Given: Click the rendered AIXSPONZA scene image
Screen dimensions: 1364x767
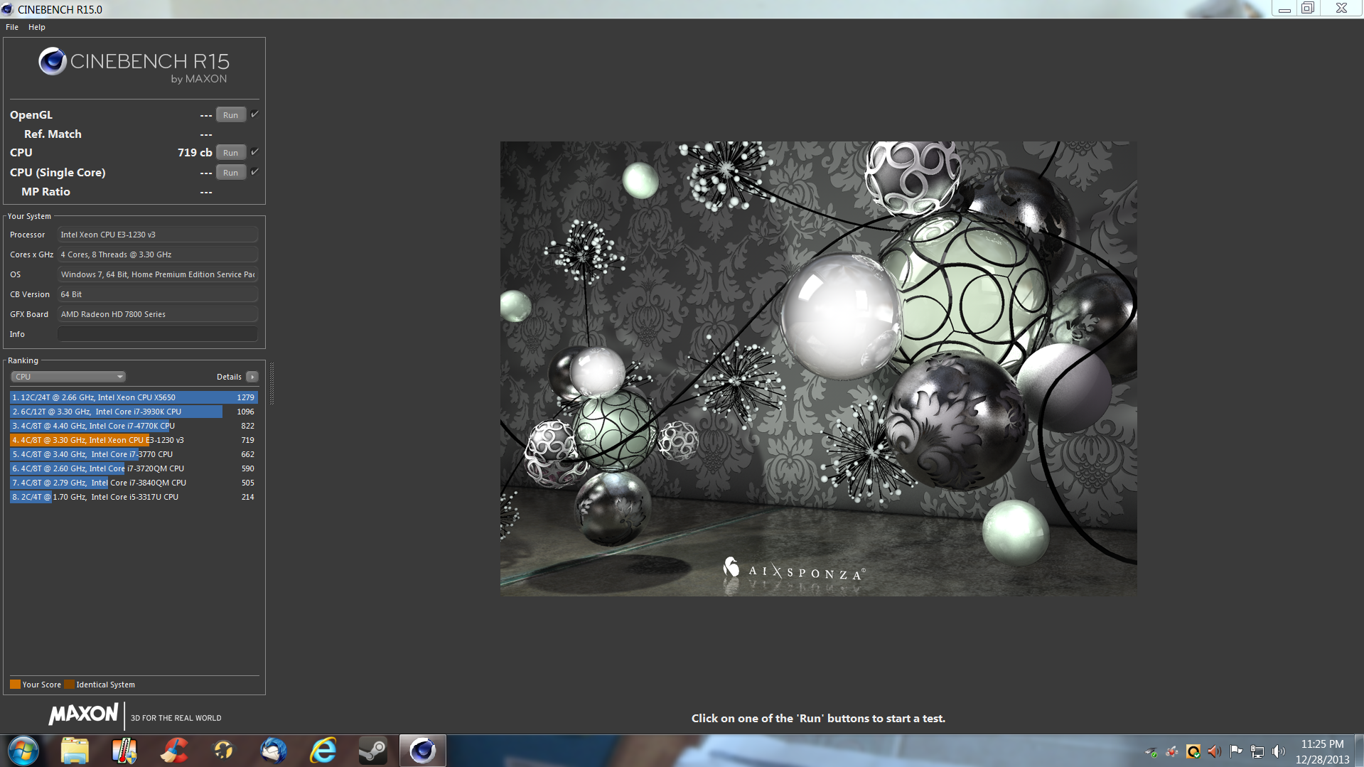Looking at the screenshot, I should click(818, 368).
